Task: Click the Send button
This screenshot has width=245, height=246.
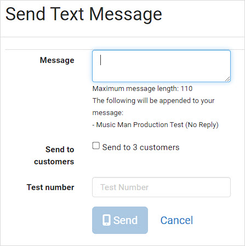Action: point(120,220)
